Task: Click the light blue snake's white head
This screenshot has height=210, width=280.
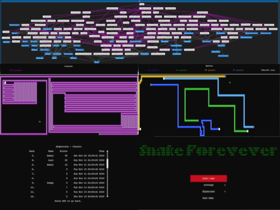Action: [163, 78]
